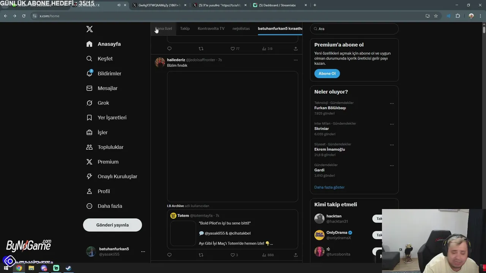This screenshot has width=486, height=273.
Task: Open more options for Gardi trend
Action: [x=392, y=166]
